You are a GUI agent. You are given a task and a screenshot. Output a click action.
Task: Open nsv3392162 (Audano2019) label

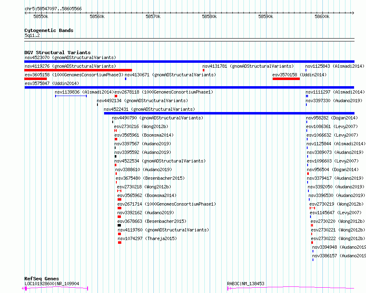(x=146, y=213)
